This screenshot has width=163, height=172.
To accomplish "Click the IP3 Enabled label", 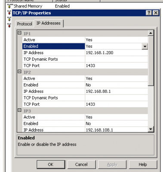I will click(x=31, y=123).
